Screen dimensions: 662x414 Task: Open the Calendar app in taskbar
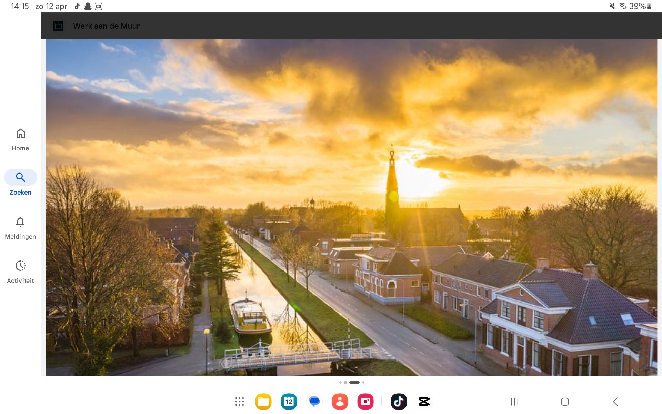pos(289,402)
